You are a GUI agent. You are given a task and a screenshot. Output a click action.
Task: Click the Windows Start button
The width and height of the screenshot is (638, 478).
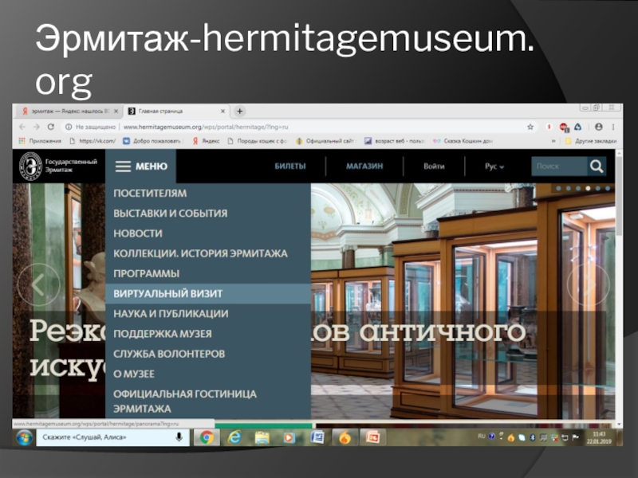tap(23, 437)
